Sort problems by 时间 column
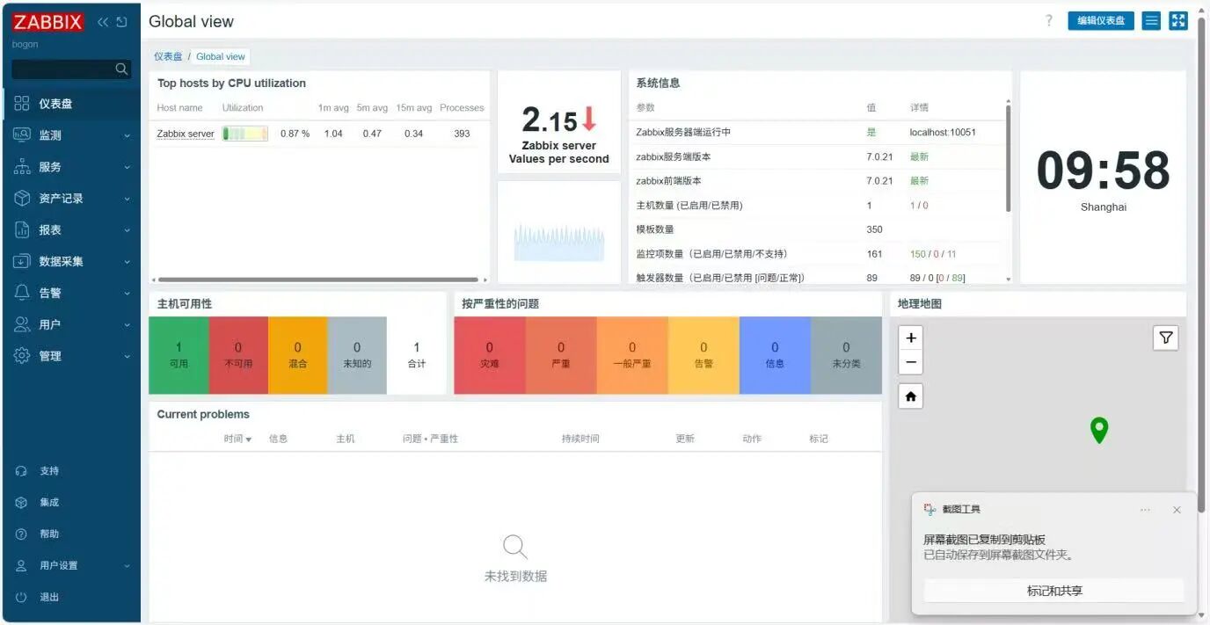The width and height of the screenshot is (1210, 625). point(237,439)
